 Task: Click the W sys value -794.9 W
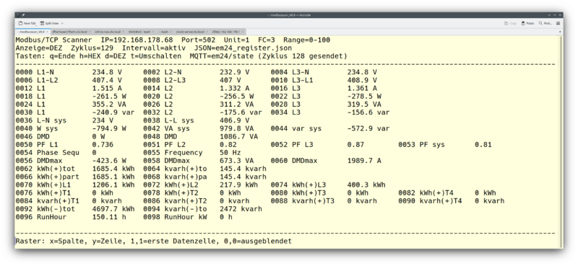pos(109,129)
